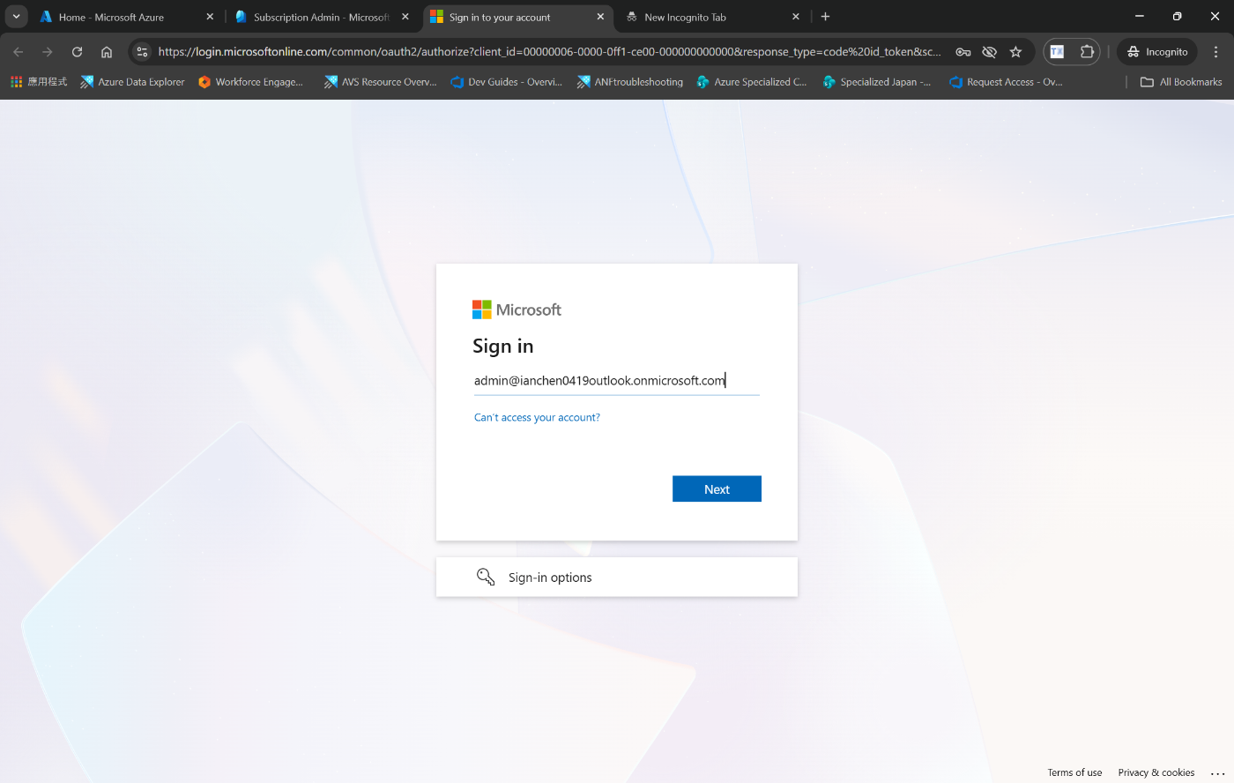Open the Apps bookmark shortcut

39,82
